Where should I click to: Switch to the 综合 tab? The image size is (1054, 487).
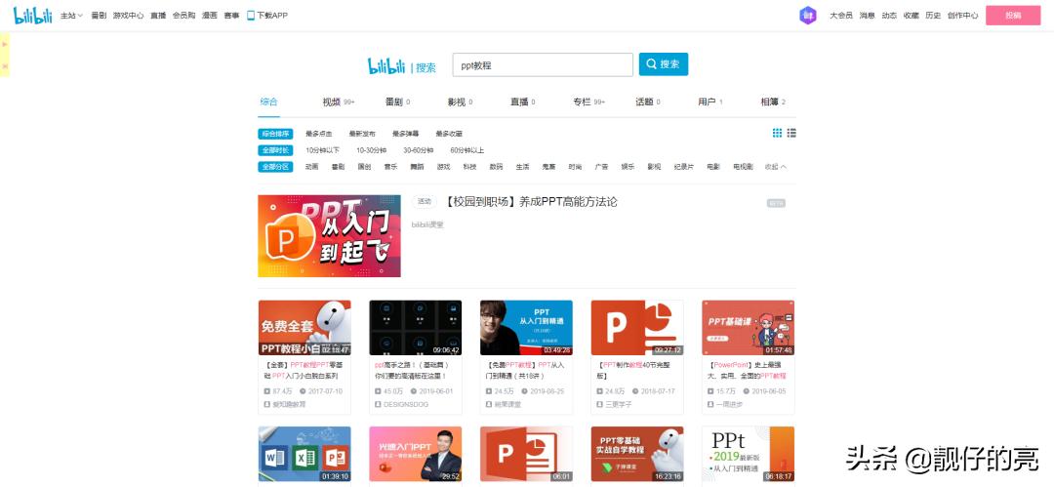click(269, 102)
